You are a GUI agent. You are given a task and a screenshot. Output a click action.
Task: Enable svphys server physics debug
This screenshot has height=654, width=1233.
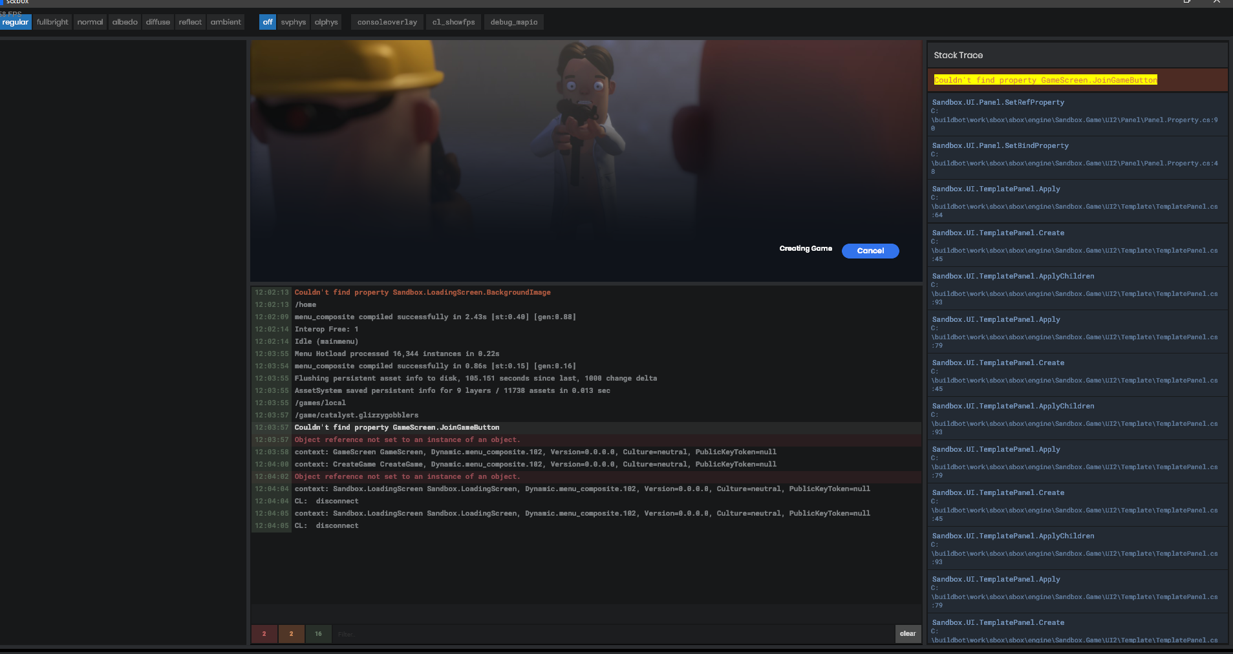point(294,21)
